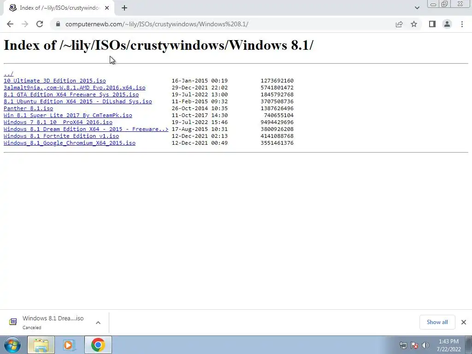Open a new tab
Screen dimensions: 472x354
point(124,8)
